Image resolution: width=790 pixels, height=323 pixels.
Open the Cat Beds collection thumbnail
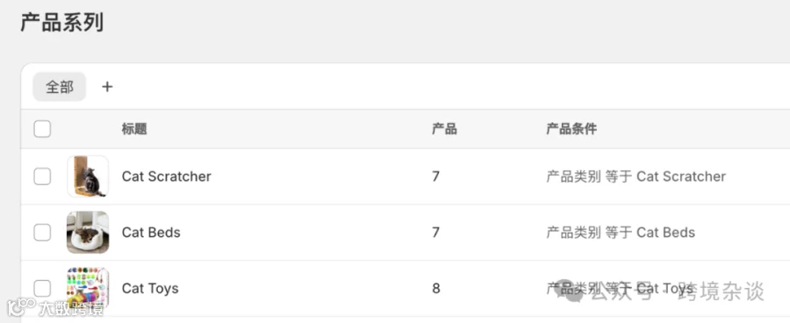(88, 233)
